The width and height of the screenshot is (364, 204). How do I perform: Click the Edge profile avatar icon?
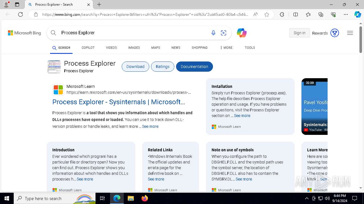coord(6,5)
